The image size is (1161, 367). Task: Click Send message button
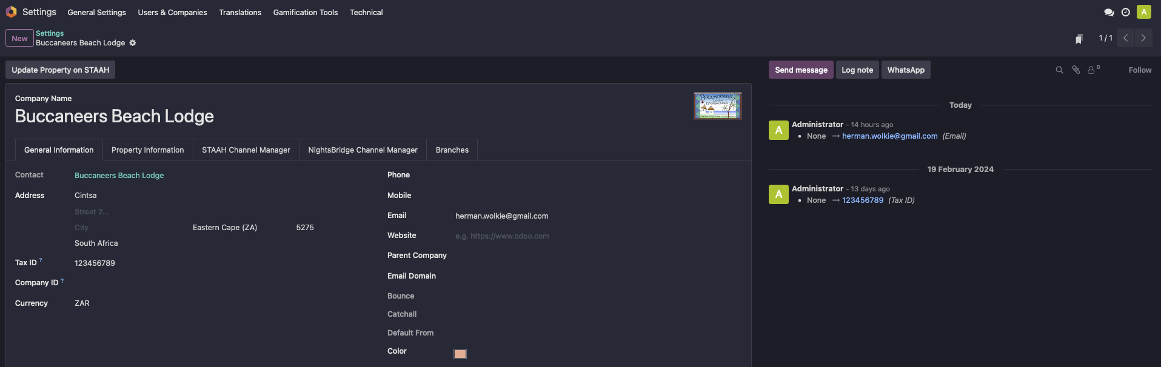coord(801,70)
